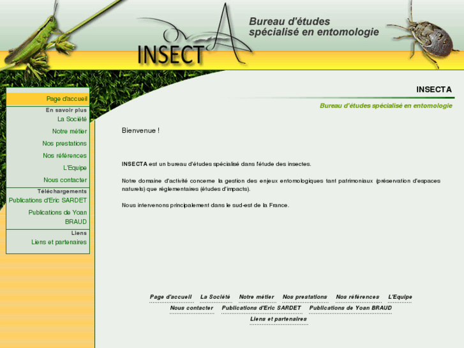Click 'Liens' sidebar section heading
This screenshot has height=348, width=464.
click(x=79, y=233)
